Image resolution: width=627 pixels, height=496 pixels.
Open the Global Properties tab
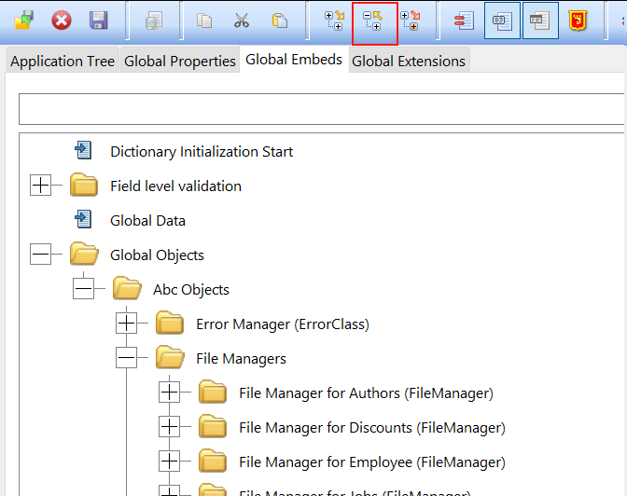pyautogui.click(x=179, y=62)
